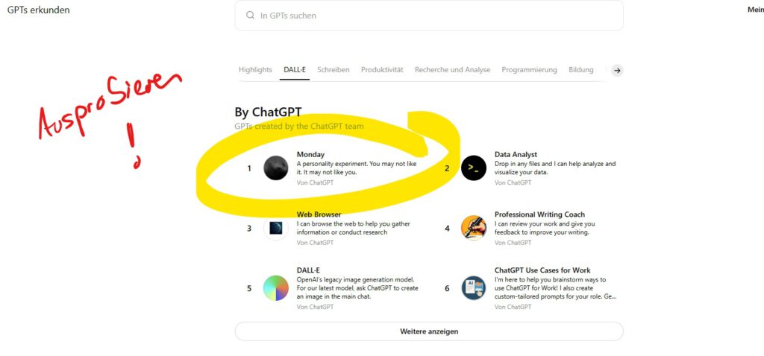Open the Web Browser GPT icon
This screenshot has height=356, width=764.
click(x=276, y=228)
